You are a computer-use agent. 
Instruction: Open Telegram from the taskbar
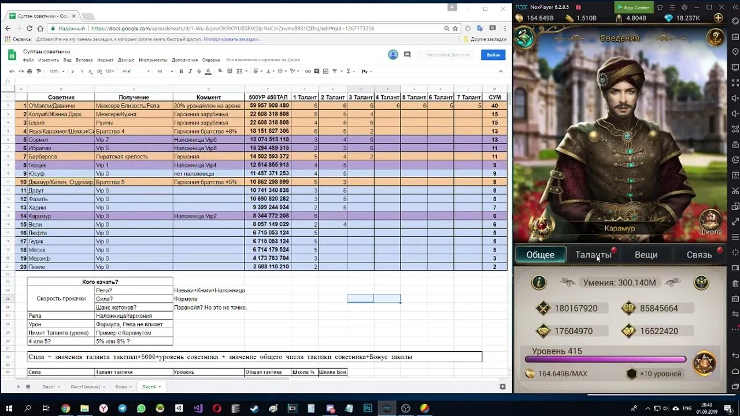tap(123, 408)
